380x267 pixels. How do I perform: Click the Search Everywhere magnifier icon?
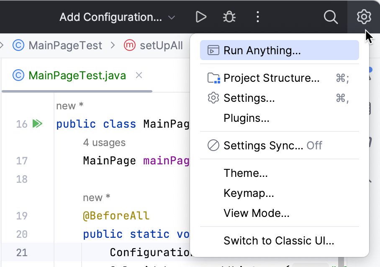pos(331,17)
